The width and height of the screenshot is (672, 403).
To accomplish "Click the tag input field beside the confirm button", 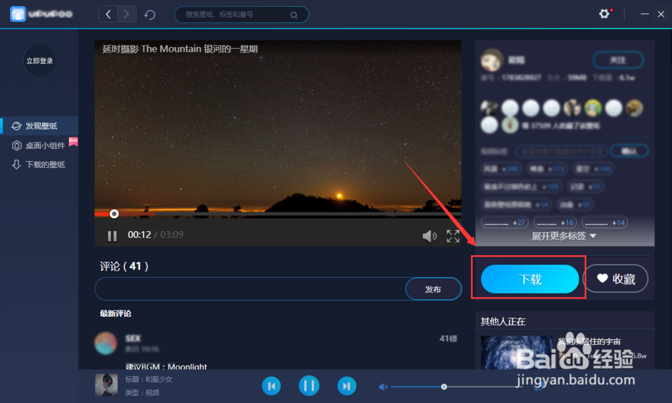I will [x=561, y=151].
